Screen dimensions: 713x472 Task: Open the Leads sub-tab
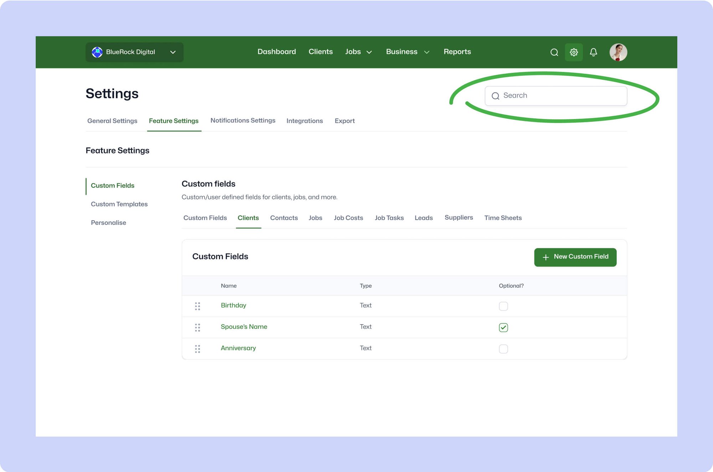pyautogui.click(x=424, y=218)
